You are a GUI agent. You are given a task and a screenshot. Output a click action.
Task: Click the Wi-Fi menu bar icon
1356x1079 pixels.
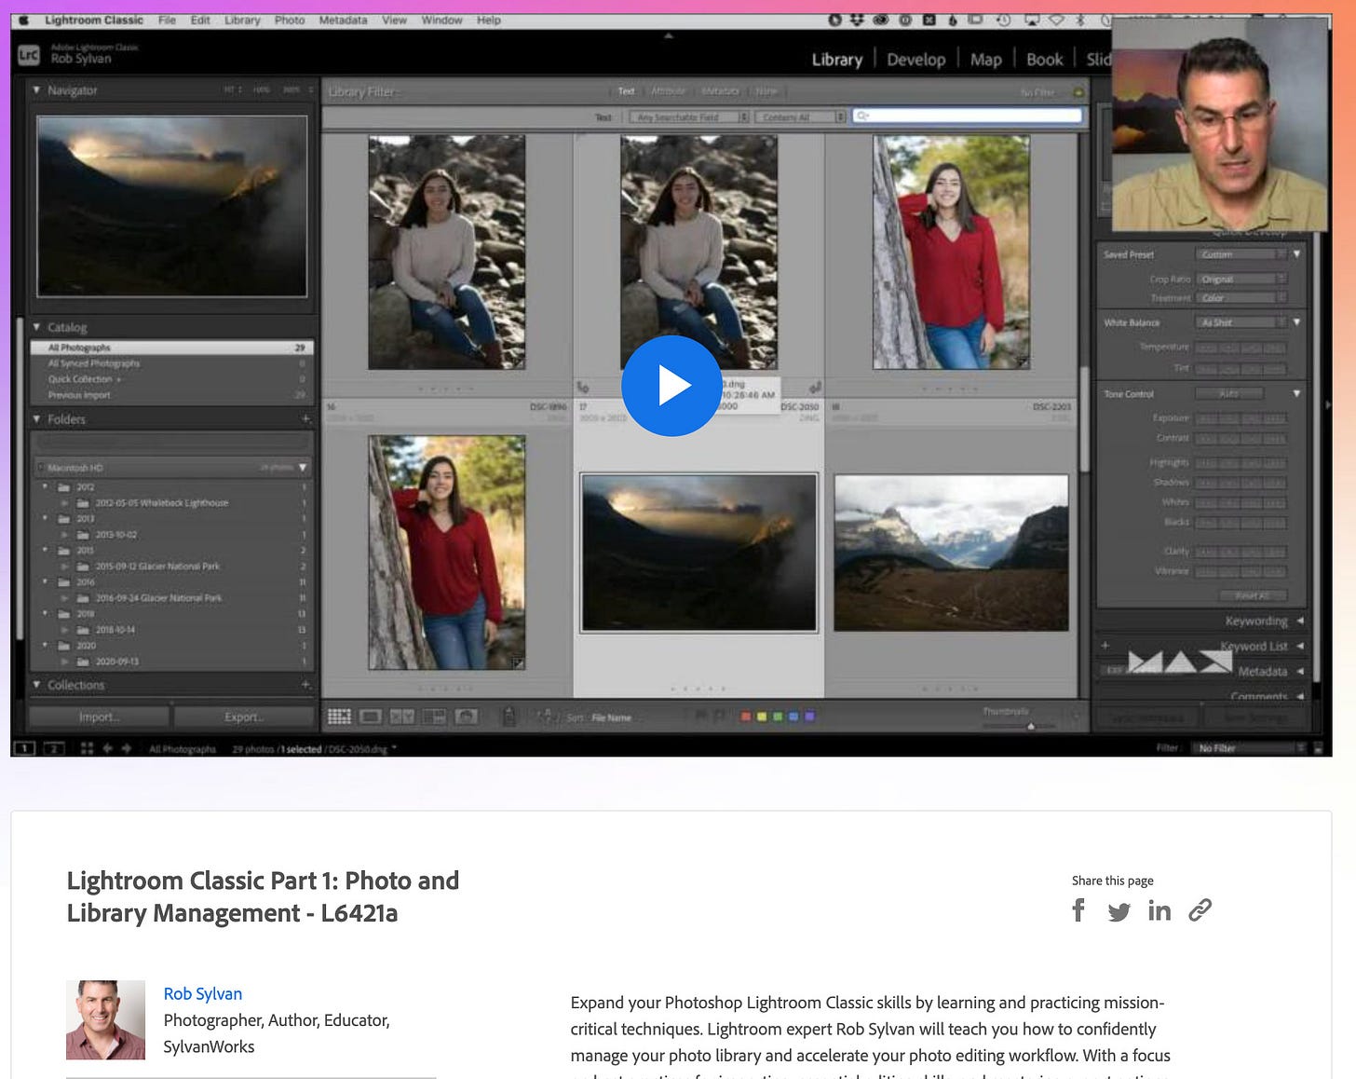point(1057,20)
